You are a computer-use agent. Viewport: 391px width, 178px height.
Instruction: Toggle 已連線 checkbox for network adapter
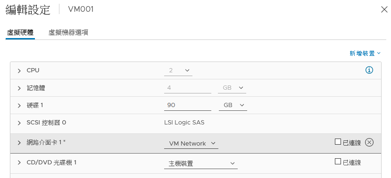tap(338, 142)
